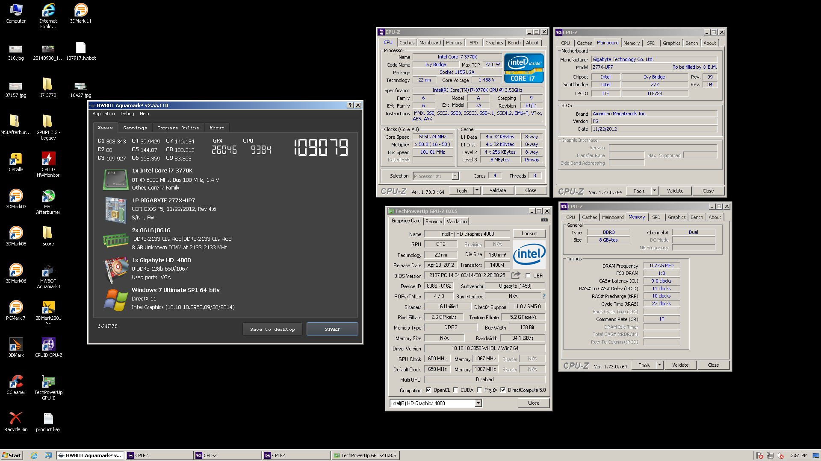The image size is (821, 461).
Task: Open the 107917.hwbot file icon
Action: point(80,50)
